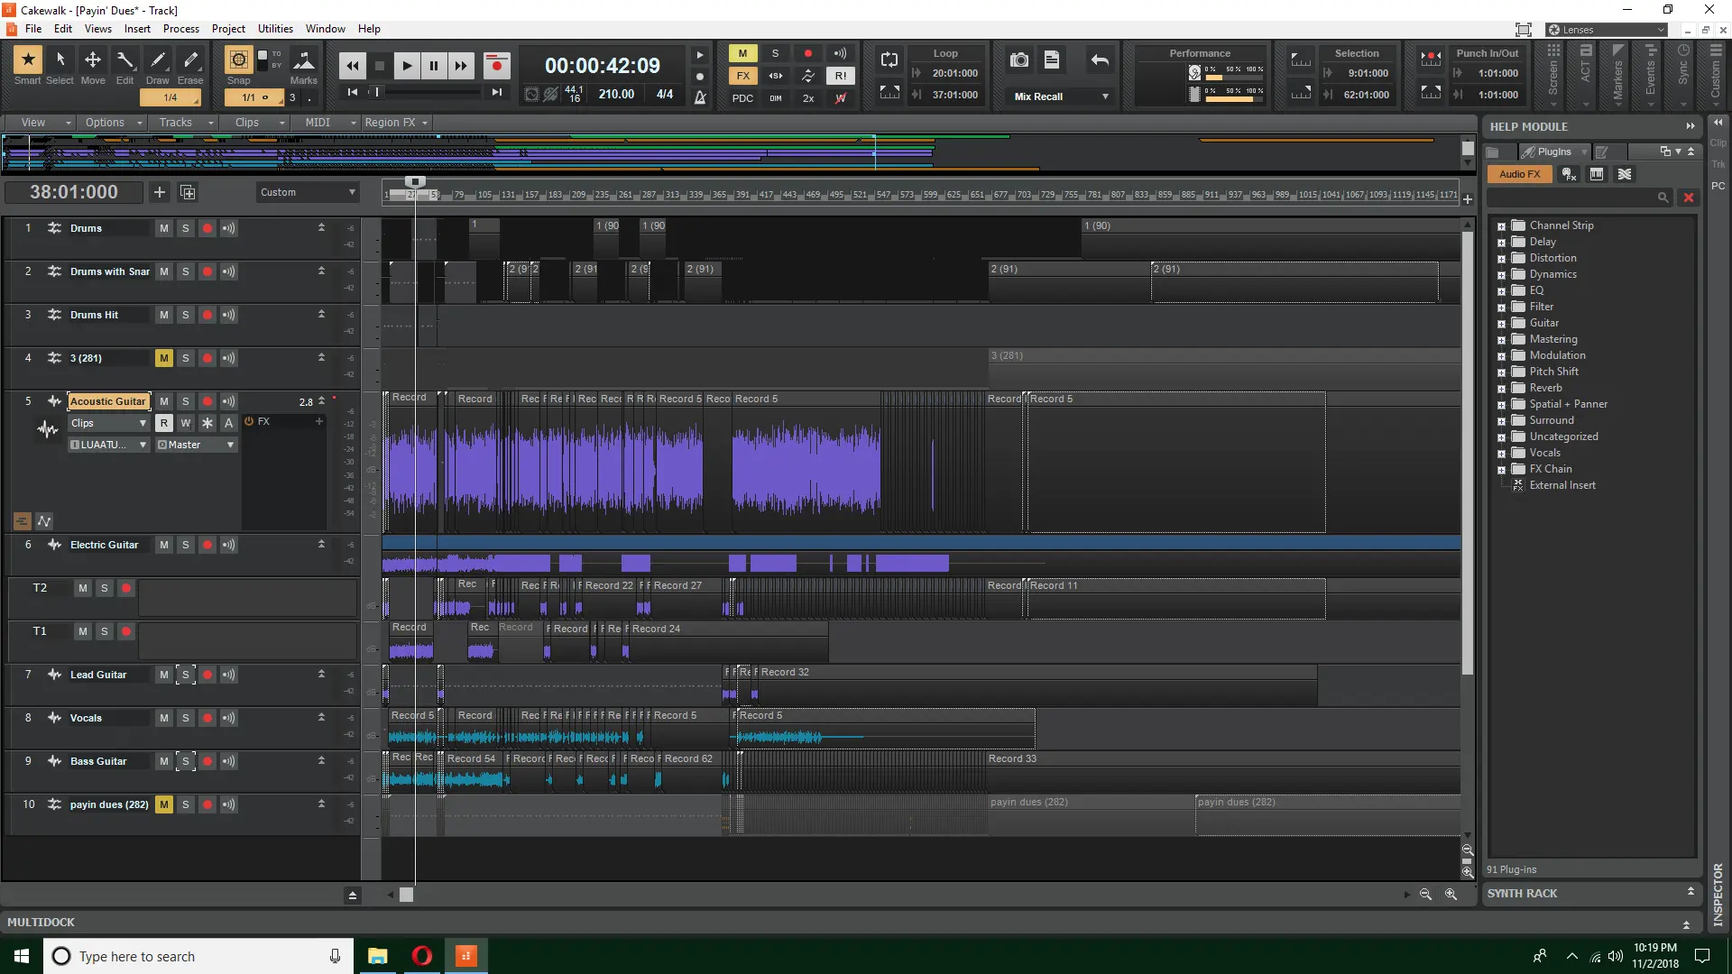Solo the Vocals track
Viewport: 1732px width, 974px height.
(x=186, y=718)
